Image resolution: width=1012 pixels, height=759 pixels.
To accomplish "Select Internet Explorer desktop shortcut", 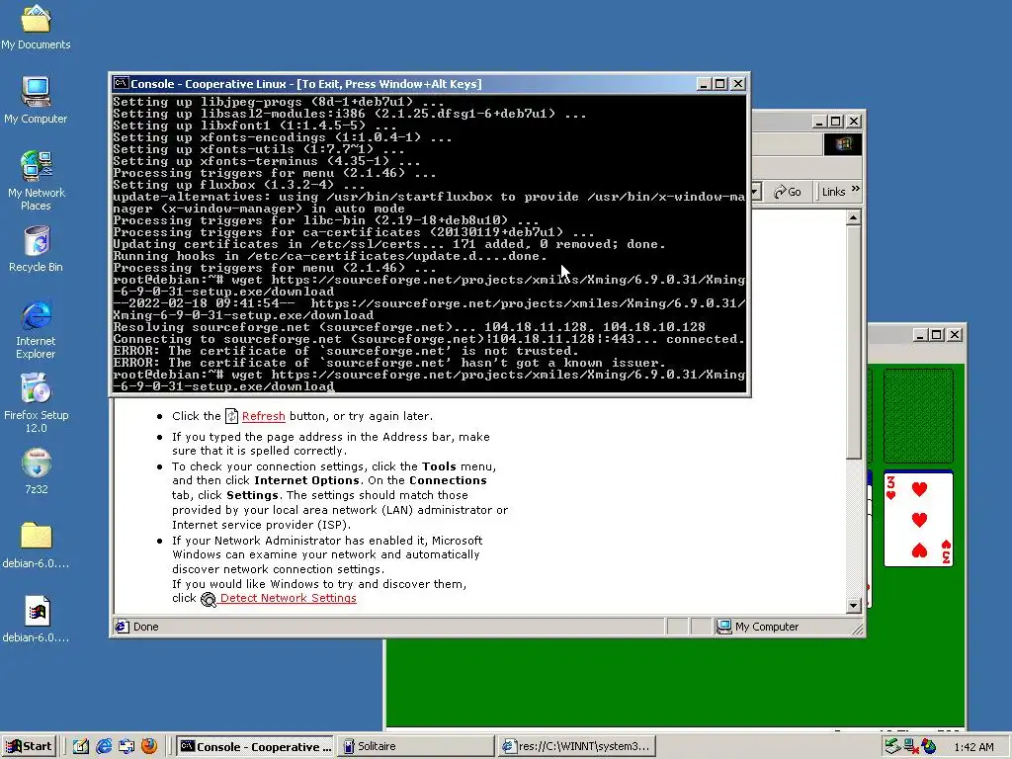I will coord(36,329).
